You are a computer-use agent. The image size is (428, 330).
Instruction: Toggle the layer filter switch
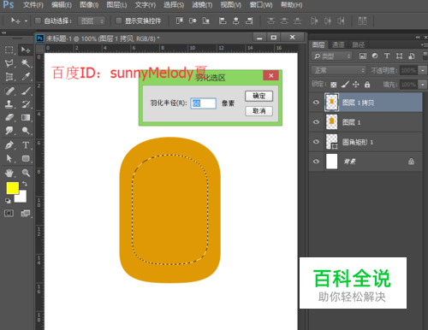pos(425,56)
